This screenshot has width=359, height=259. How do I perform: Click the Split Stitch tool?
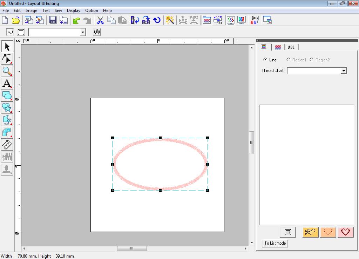pos(7,157)
